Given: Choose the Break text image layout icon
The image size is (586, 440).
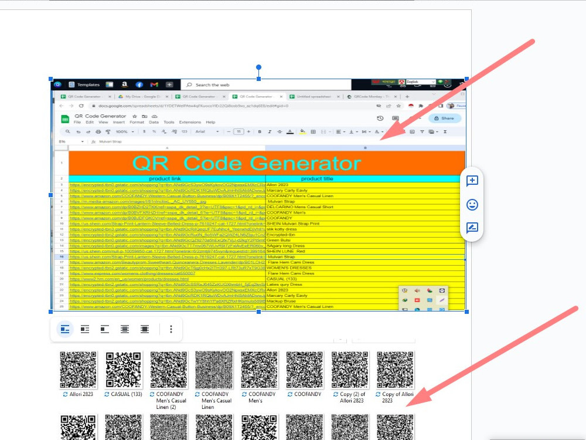Looking at the screenshot, I should 105,329.
